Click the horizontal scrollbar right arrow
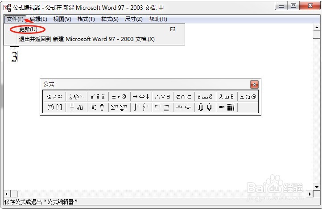The width and height of the screenshot is (322, 209). 310,193
